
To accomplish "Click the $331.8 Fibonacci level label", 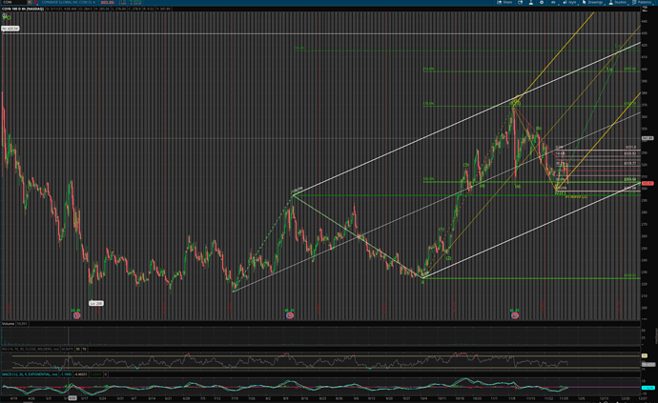I will click(630, 147).
